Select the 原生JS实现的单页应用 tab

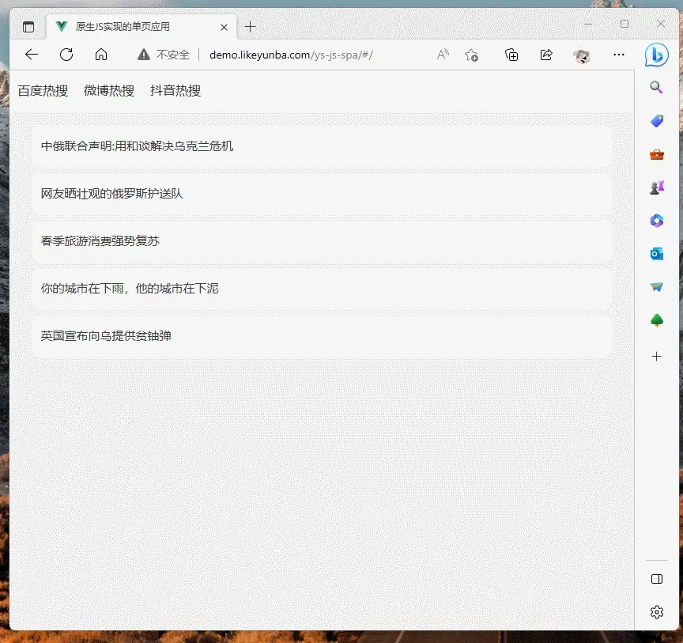click(x=142, y=27)
